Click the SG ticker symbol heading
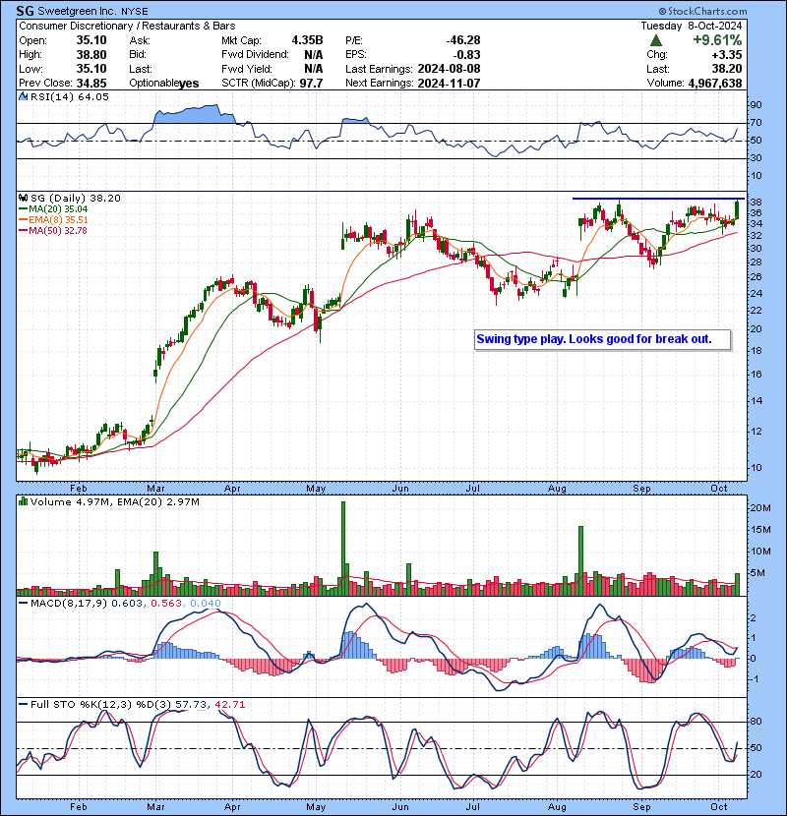787x816 pixels. [25, 11]
